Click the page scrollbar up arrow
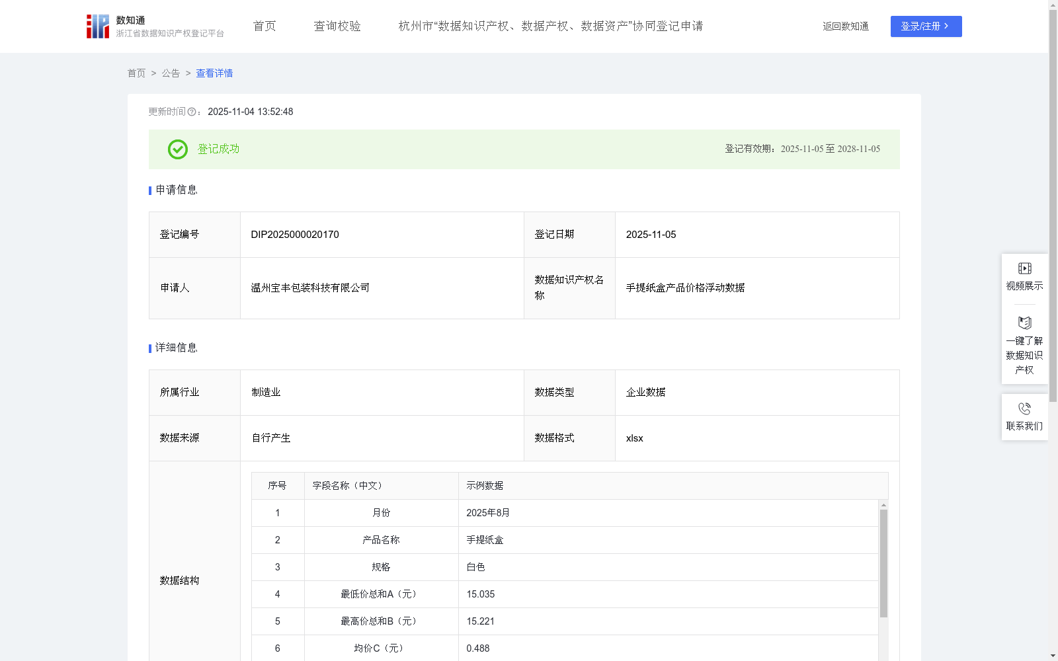 click(x=1053, y=5)
